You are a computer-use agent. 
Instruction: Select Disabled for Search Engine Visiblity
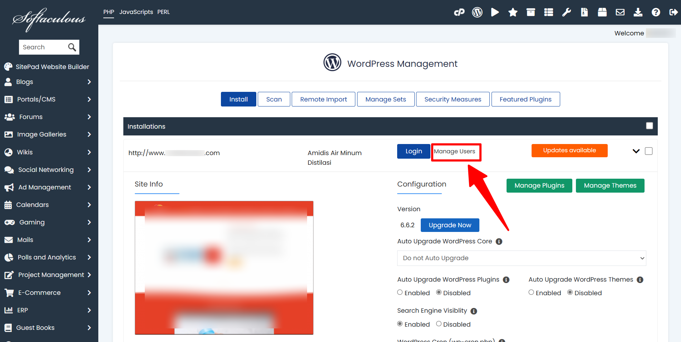(439, 324)
